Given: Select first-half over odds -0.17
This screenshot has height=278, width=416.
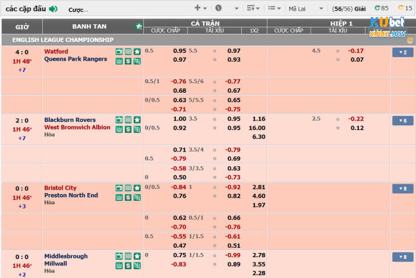Looking at the screenshot, I should (356, 50).
